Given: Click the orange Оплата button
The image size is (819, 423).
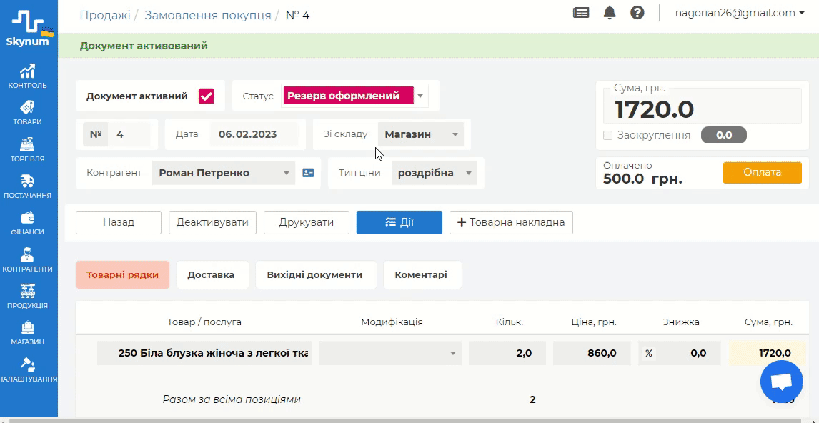Looking at the screenshot, I should (762, 173).
